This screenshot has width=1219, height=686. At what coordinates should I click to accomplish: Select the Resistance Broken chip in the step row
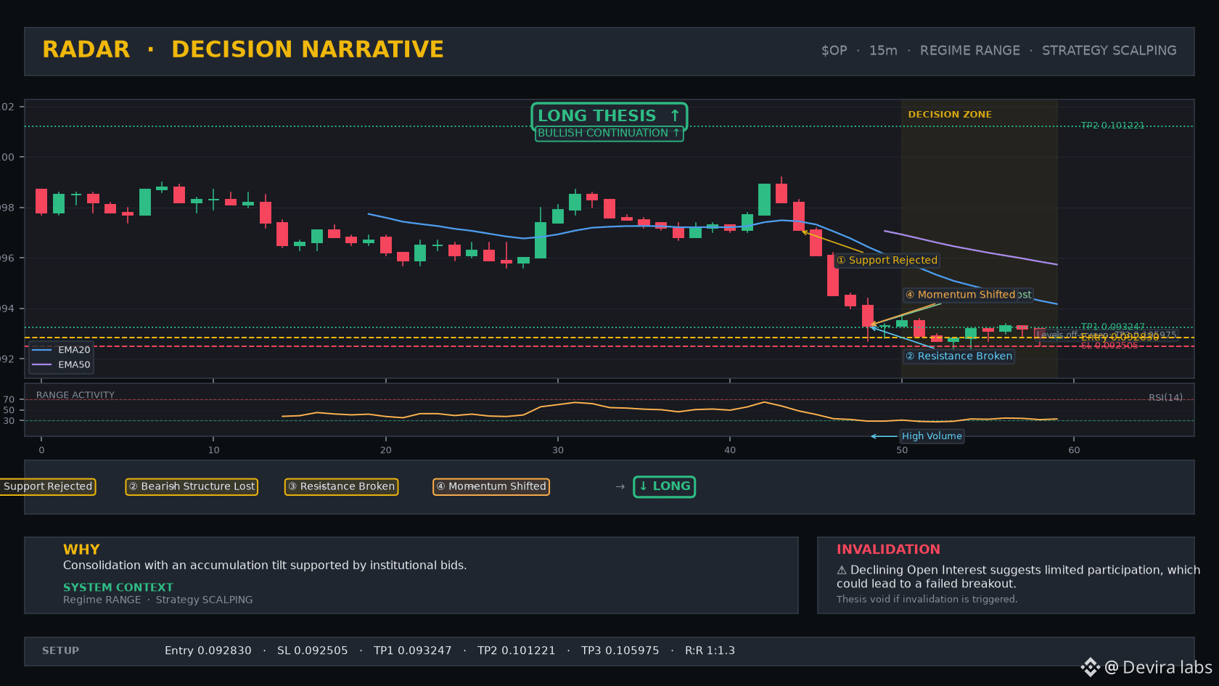pos(341,486)
